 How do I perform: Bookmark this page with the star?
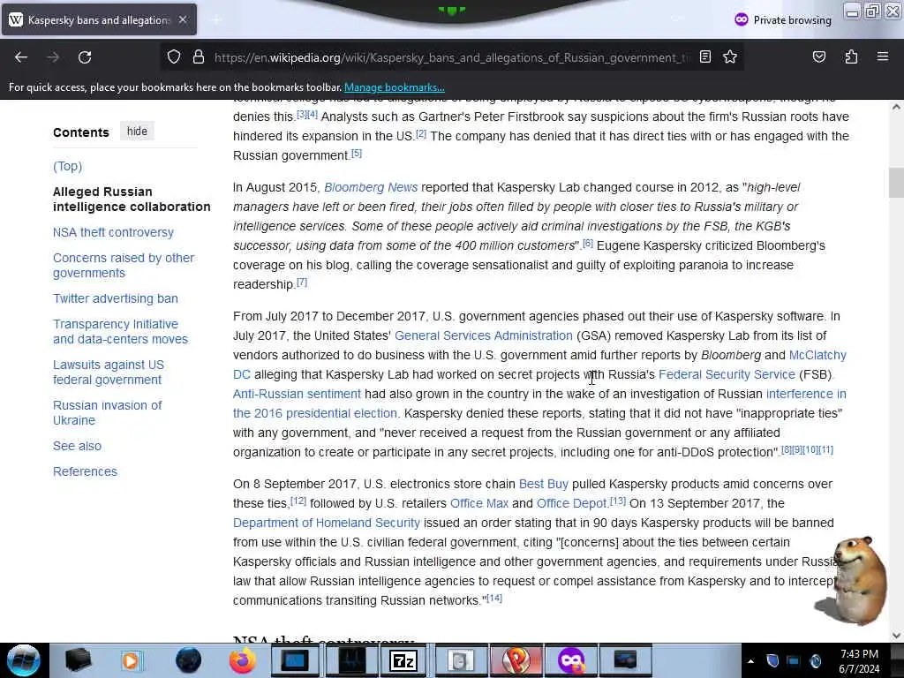[730, 56]
